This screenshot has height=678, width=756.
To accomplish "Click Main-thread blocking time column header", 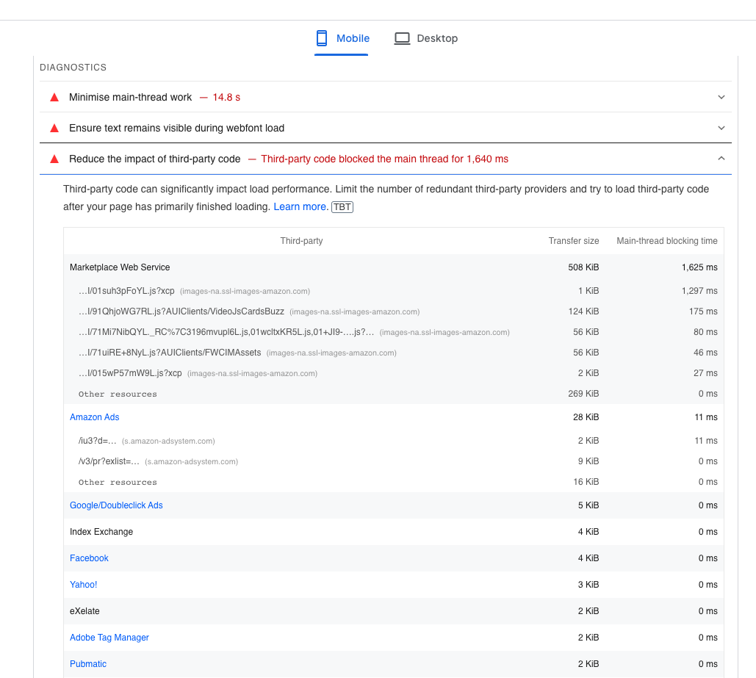I will 667,241.
